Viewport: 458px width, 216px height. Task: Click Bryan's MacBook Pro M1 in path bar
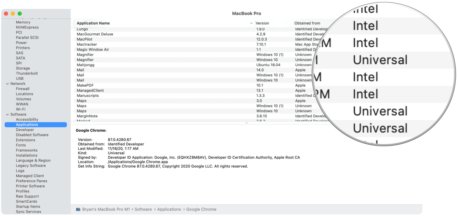coord(106,209)
